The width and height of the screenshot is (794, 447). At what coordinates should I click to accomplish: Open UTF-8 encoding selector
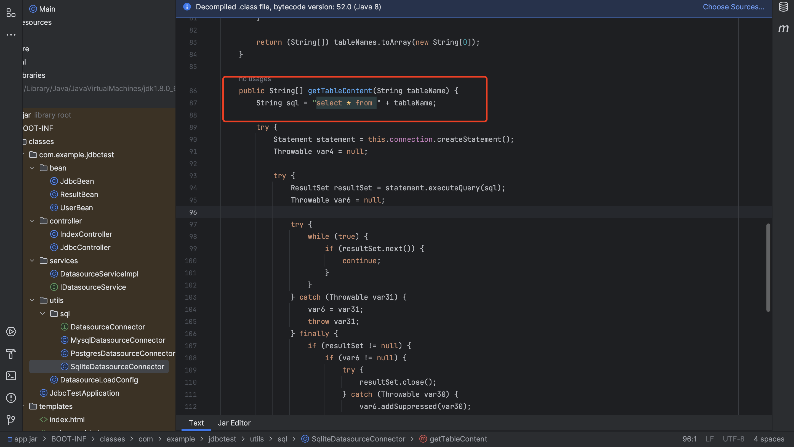(733, 439)
